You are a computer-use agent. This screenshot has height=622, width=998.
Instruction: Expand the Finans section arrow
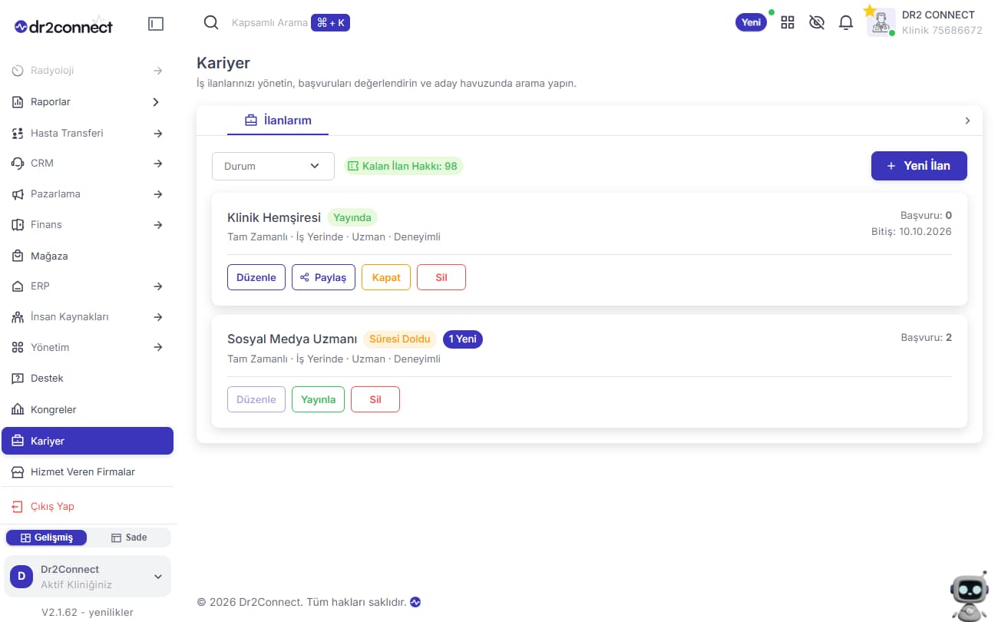158,224
